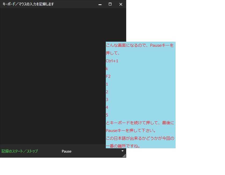The height and width of the screenshot is (175, 225).
Task: Click the number 3 in the note
Action: click(x=107, y=100)
